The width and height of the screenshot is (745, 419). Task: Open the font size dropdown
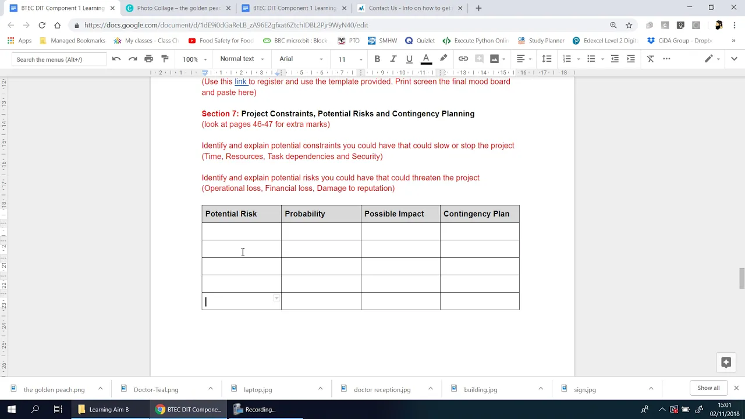point(350,59)
